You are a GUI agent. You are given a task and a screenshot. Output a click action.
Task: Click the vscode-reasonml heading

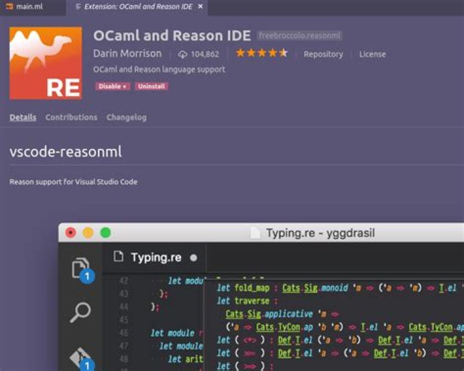[65, 152]
